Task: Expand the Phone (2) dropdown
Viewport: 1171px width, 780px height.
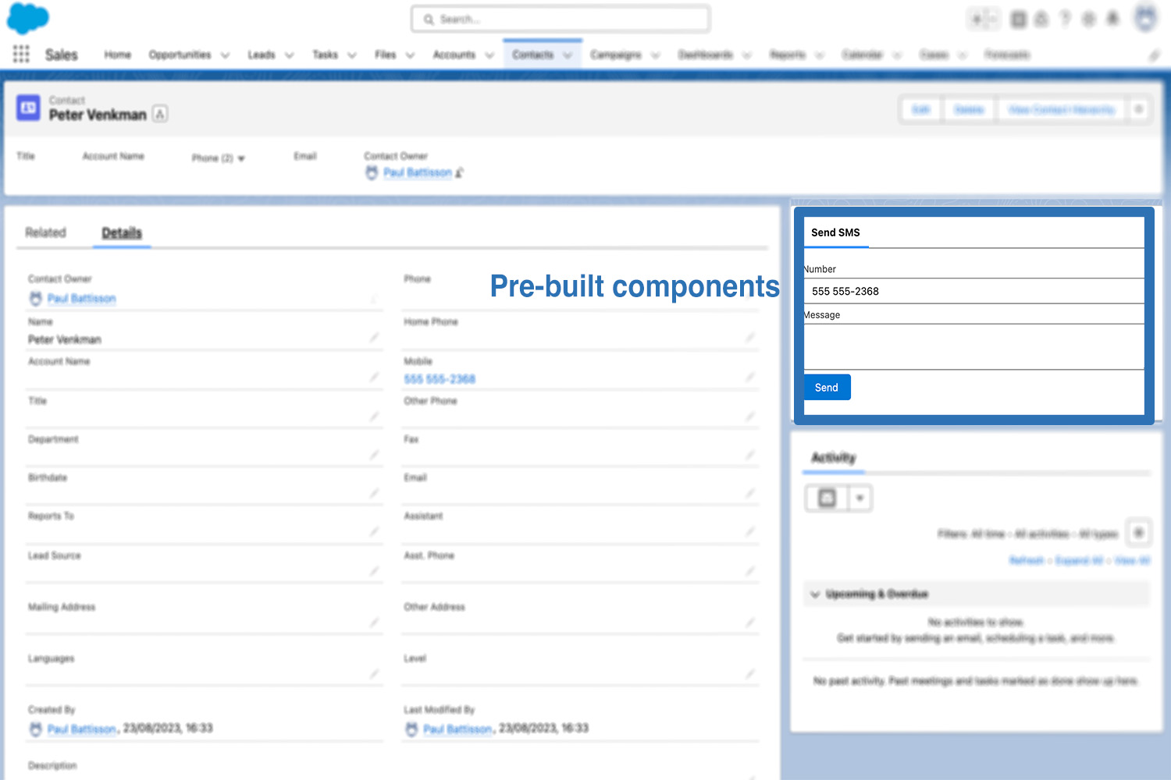Action: 240,158
